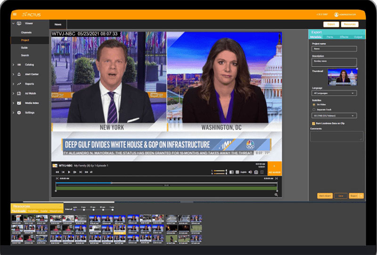Mute audio with the speaker icon
This screenshot has height=255, width=377.
pyautogui.click(x=250, y=173)
